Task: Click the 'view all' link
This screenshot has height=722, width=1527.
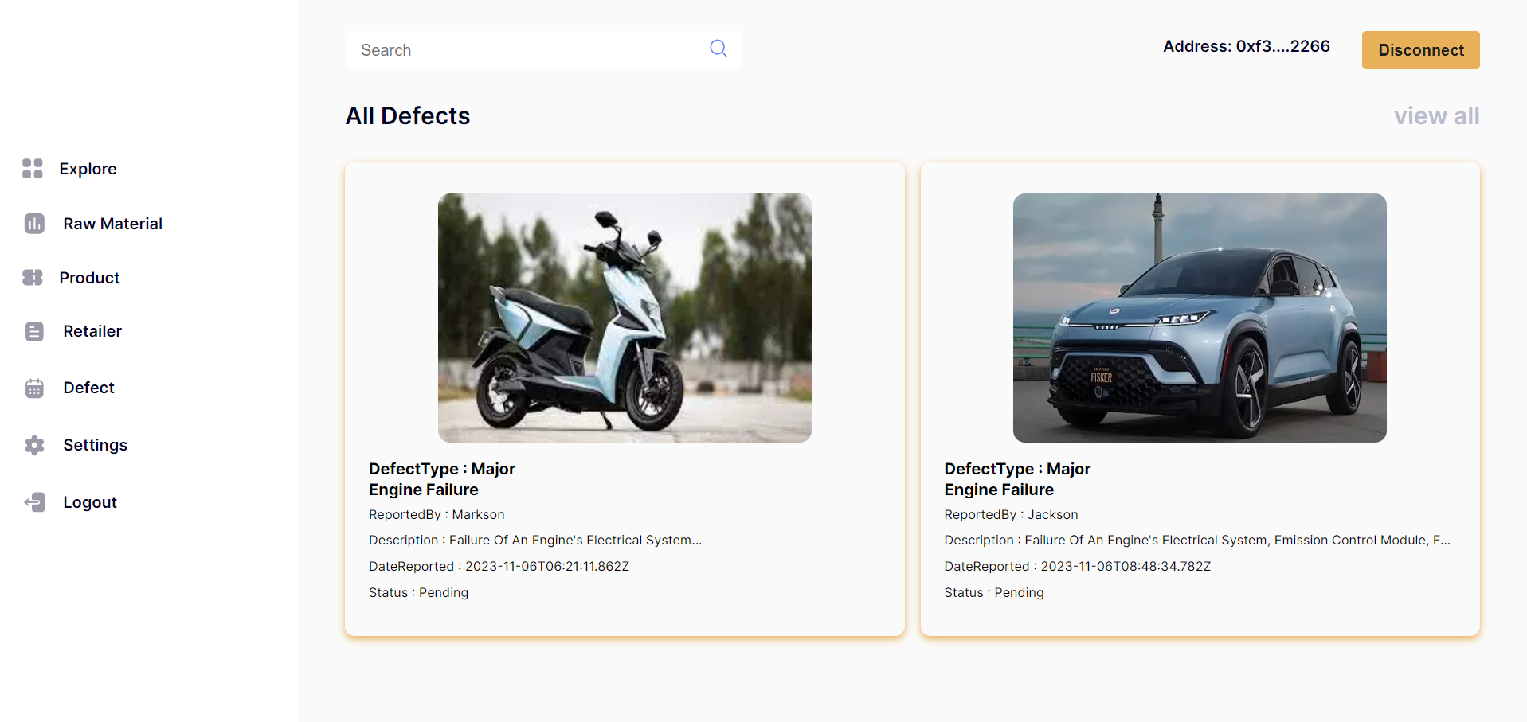Action: pyautogui.click(x=1436, y=116)
